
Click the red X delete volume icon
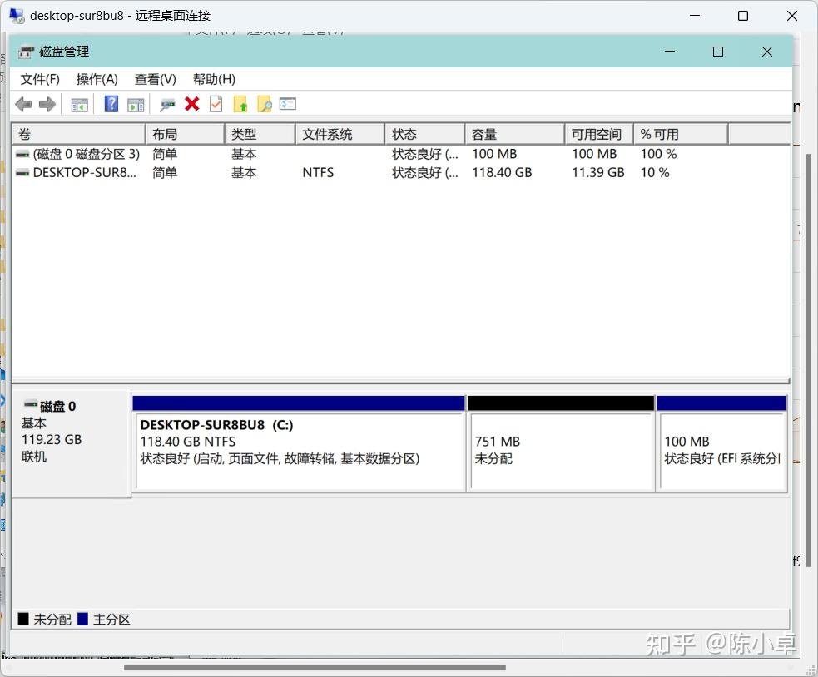[192, 103]
